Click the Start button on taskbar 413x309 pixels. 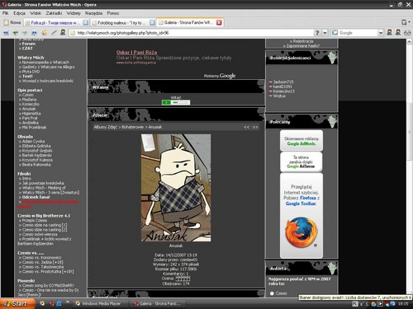(17, 304)
